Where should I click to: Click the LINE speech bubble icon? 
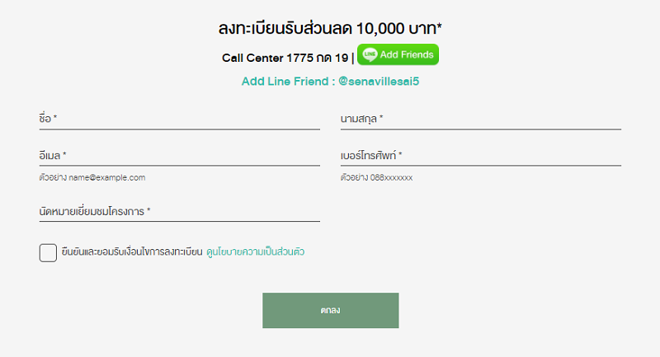pos(370,54)
